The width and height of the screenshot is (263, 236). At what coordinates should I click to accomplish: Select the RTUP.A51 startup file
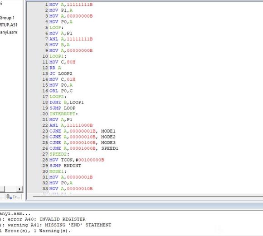pyautogui.click(x=9, y=25)
